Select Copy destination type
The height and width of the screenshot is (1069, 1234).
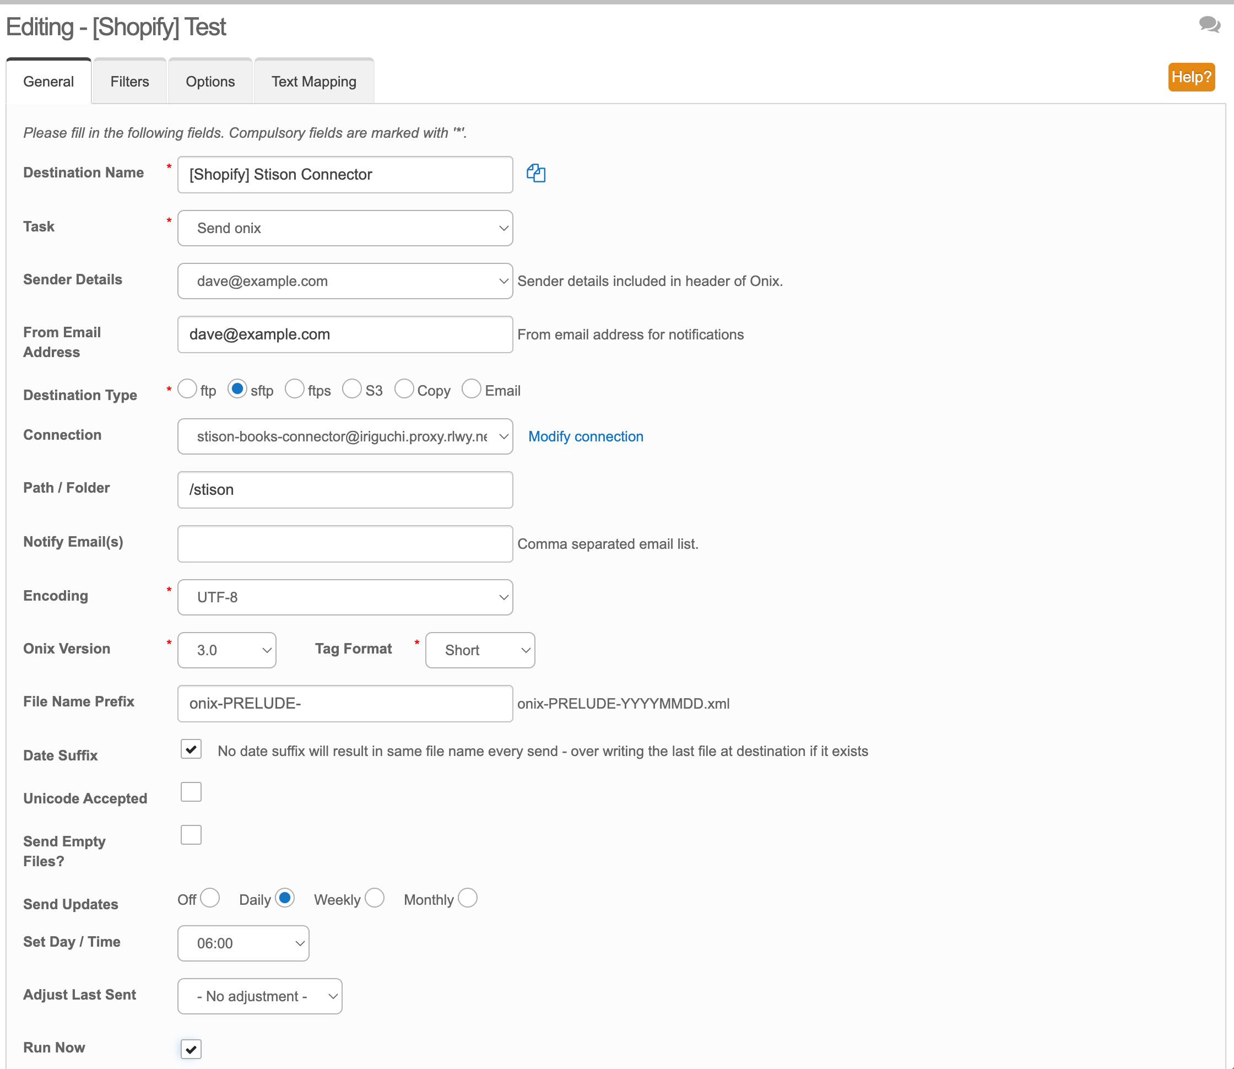(x=404, y=389)
